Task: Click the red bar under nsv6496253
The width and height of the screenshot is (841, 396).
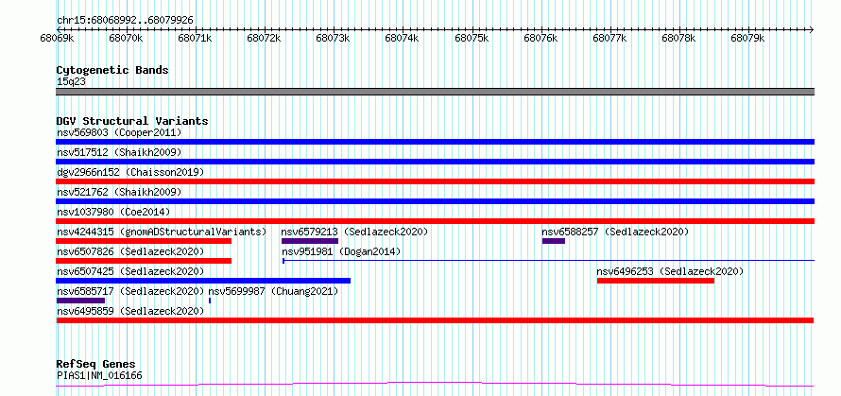Action: tap(656, 281)
